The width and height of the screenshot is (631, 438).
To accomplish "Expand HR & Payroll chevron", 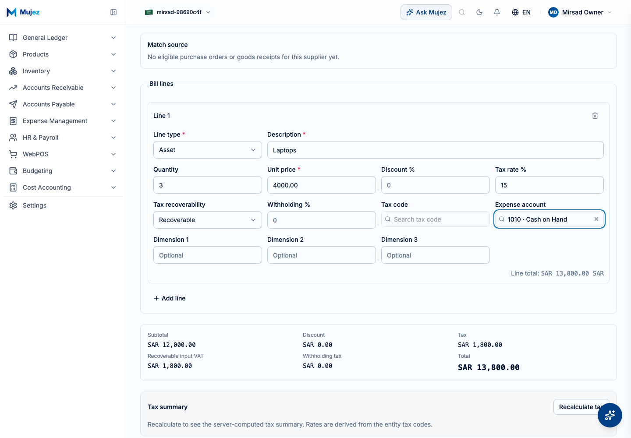I will (113, 138).
